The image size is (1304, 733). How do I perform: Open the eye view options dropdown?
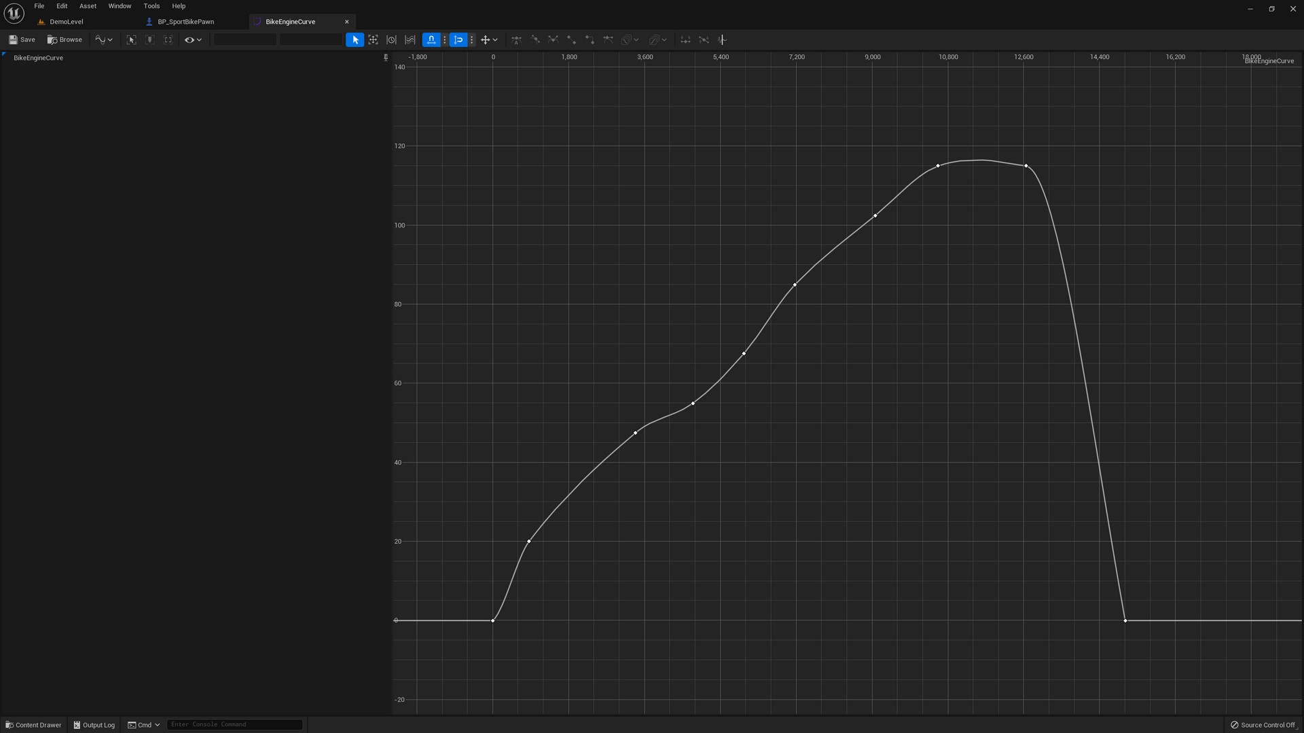193,40
